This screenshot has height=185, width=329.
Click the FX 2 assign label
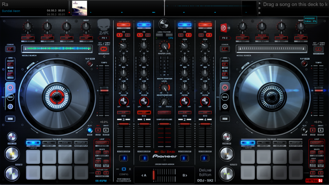coord(225,38)
